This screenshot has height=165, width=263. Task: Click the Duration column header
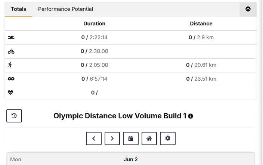[95, 24]
